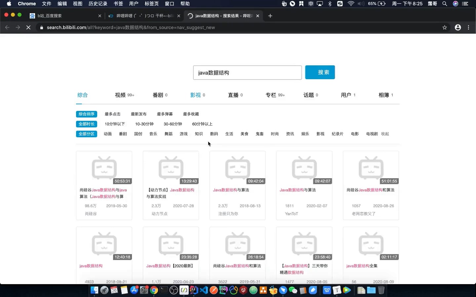
Task: Open a new browser tab
Action: [x=270, y=16]
